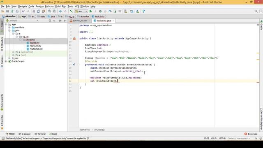Expand the manifests folder node
The height and width of the screenshot is (148, 263).
[9, 28]
